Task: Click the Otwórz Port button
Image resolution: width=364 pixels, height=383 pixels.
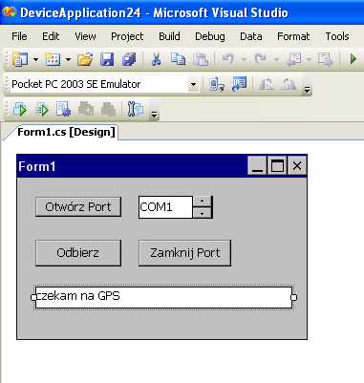Action: pos(78,207)
